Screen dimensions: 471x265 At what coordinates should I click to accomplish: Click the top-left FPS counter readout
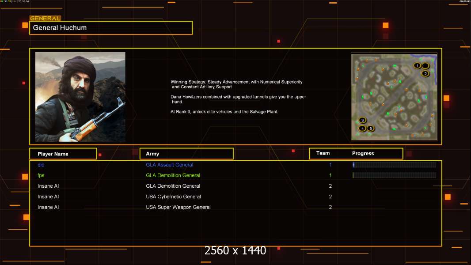tap(15, 1)
